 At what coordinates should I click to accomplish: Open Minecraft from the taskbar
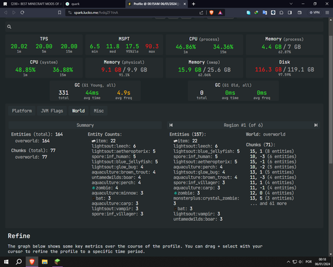[57, 262]
